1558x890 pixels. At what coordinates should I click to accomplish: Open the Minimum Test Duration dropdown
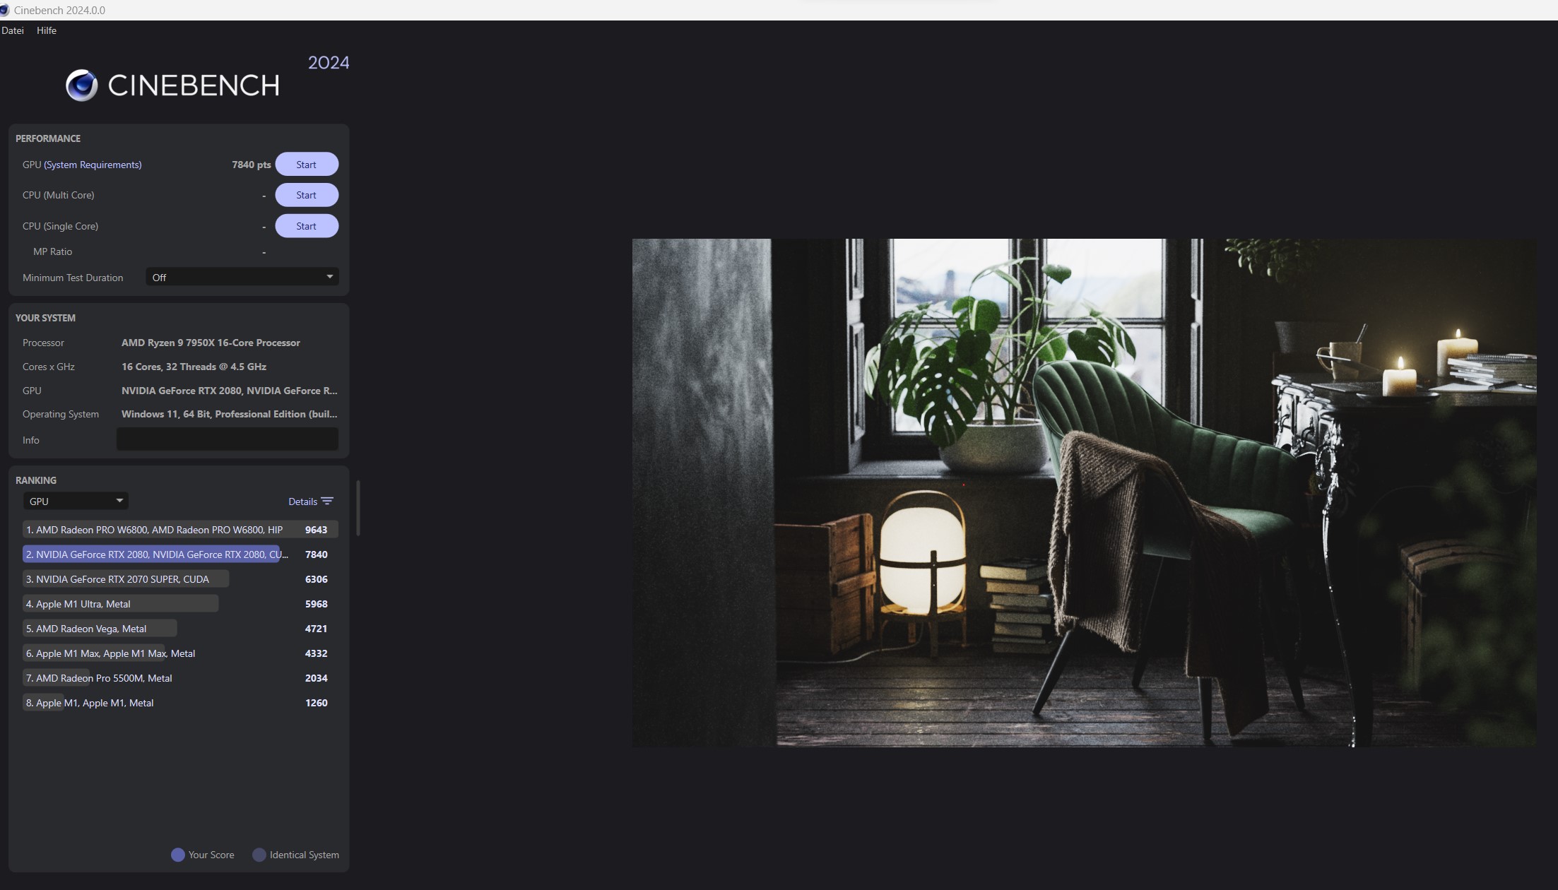pyautogui.click(x=242, y=277)
